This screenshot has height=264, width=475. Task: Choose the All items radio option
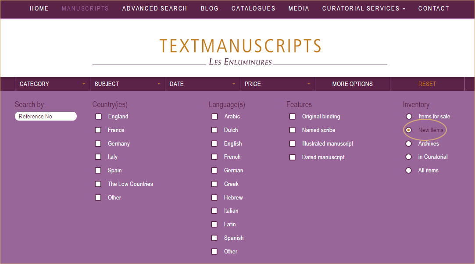pyautogui.click(x=409, y=171)
